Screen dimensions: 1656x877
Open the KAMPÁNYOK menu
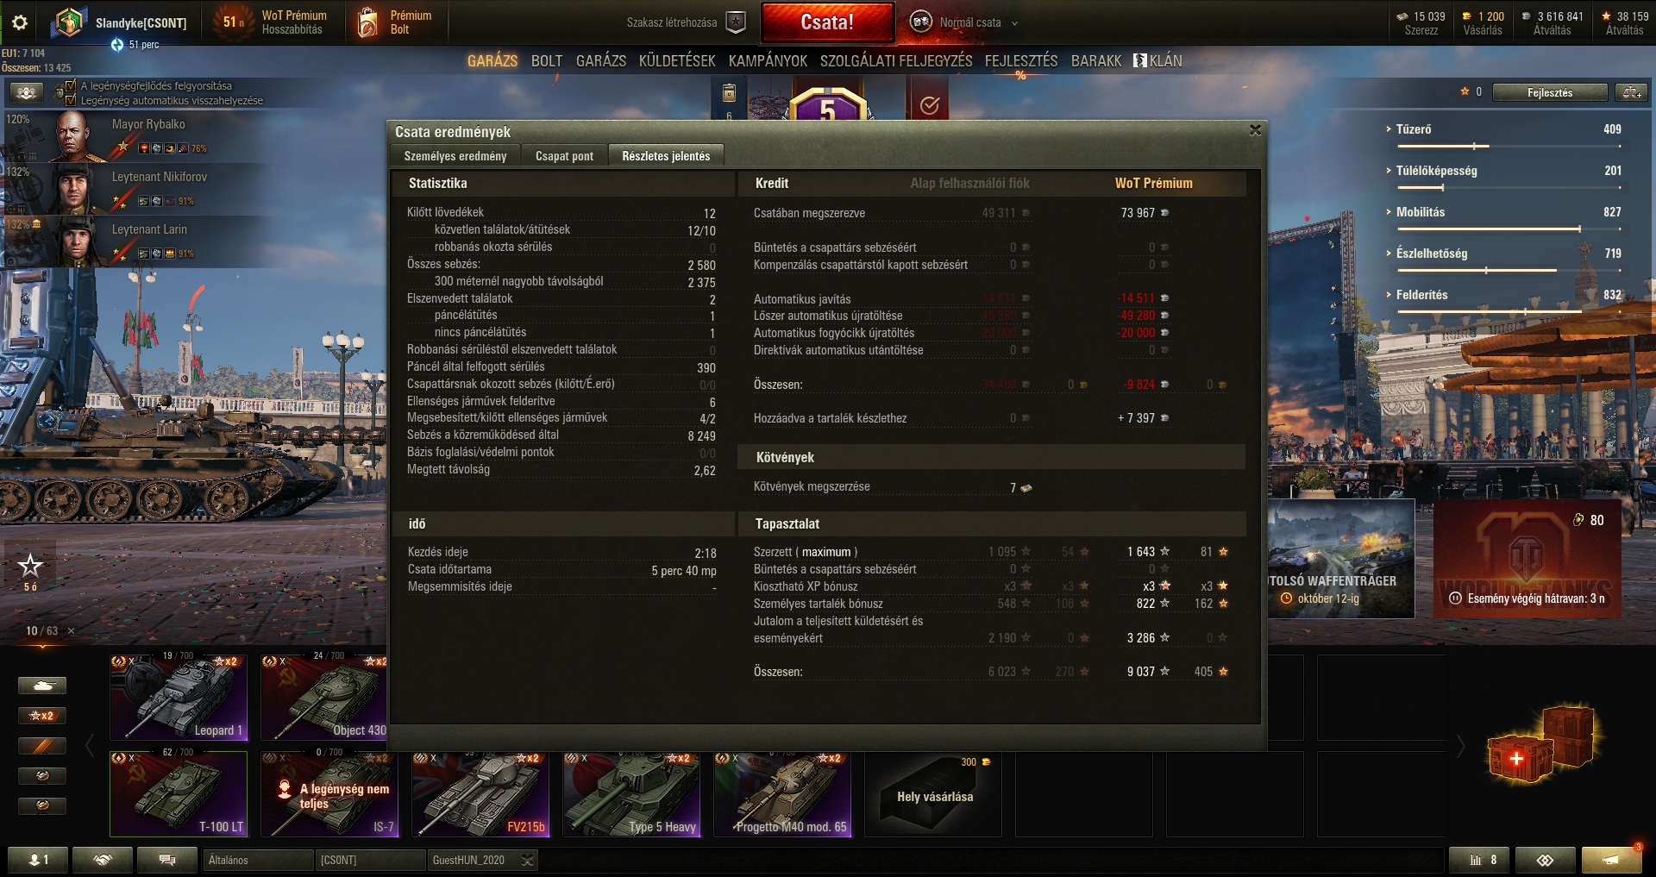768,61
